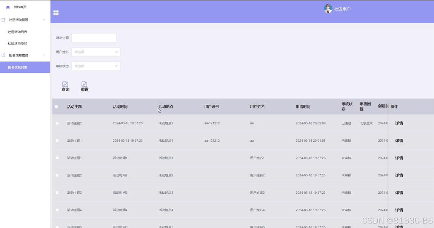This screenshot has width=434, height=228.
Task: Open 社区活动添加 menu item
Action: coord(17,43)
